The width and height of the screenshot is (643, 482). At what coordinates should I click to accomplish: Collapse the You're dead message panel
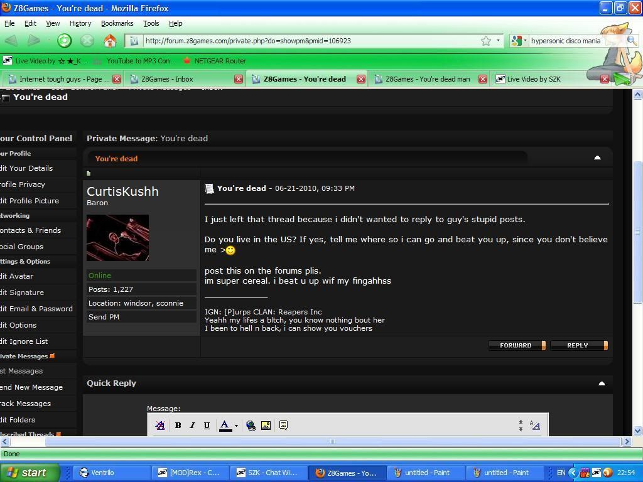(597, 158)
